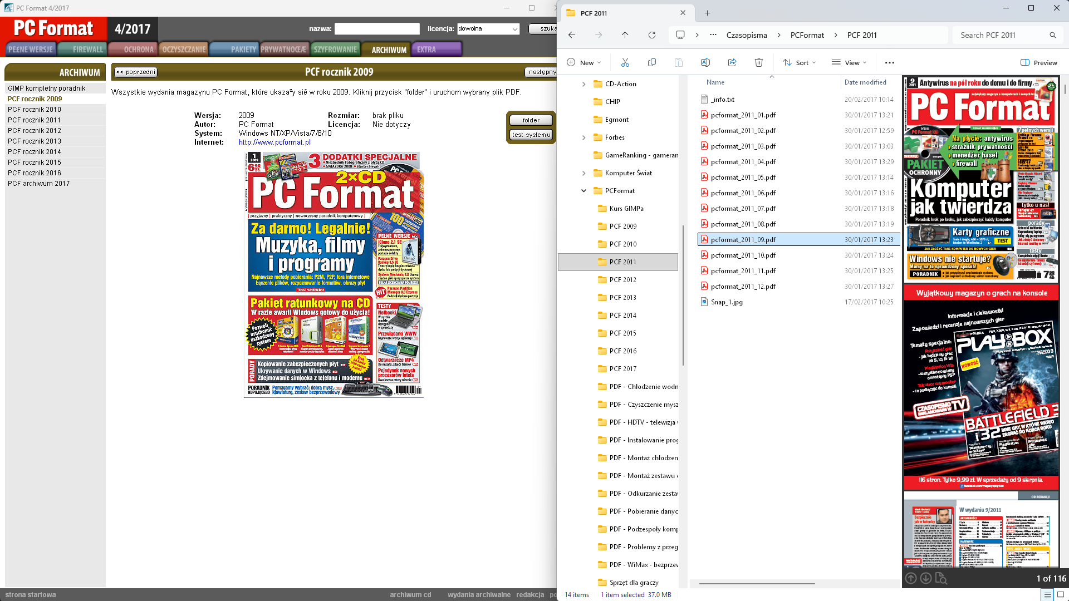Image resolution: width=1069 pixels, height=601 pixels.
Task: Click the horizontal scrollbar in file list
Action: tap(757, 583)
